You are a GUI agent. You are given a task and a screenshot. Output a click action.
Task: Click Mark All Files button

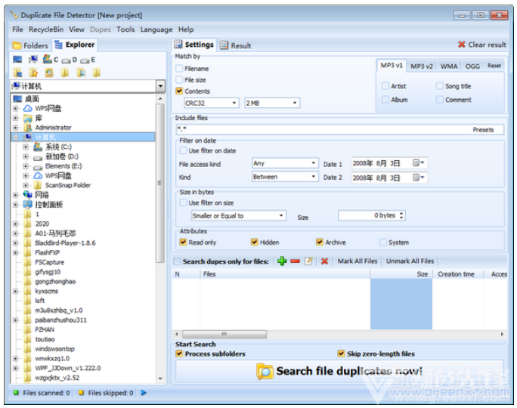[357, 261]
